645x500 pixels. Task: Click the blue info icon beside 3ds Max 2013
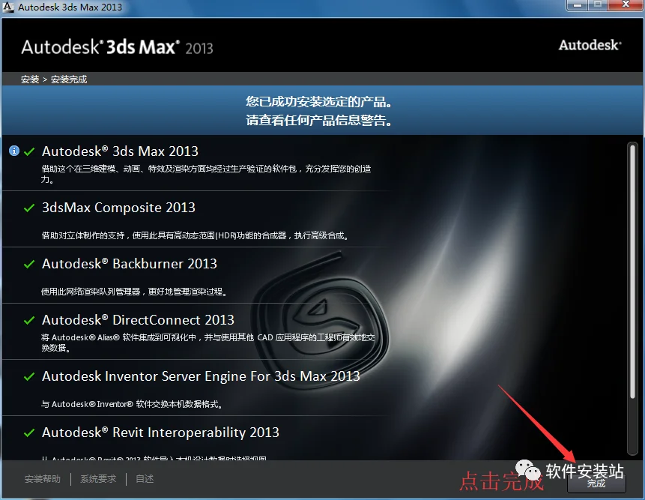[x=14, y=151]
